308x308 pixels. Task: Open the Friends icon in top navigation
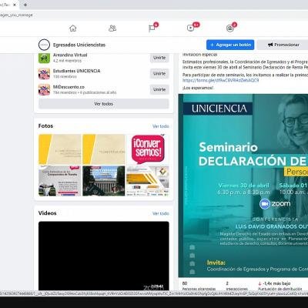[x=112, y=28]
